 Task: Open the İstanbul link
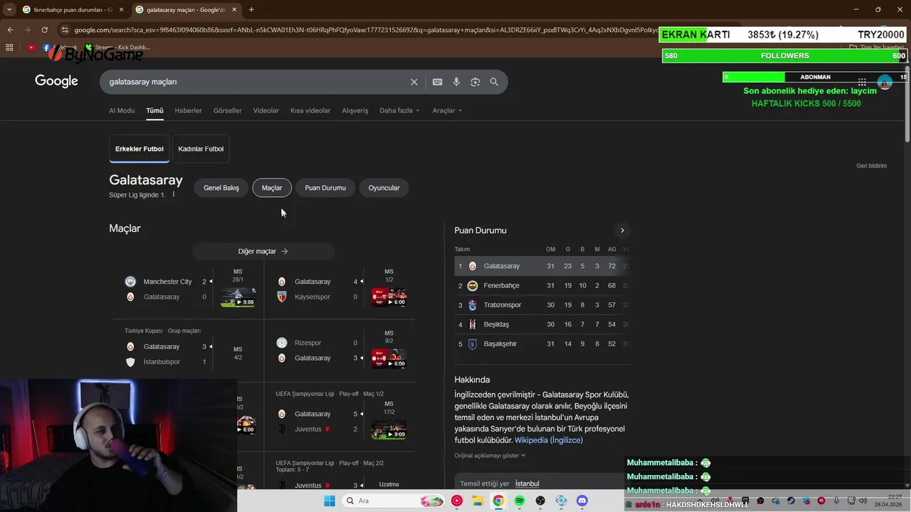click(527, 484)
